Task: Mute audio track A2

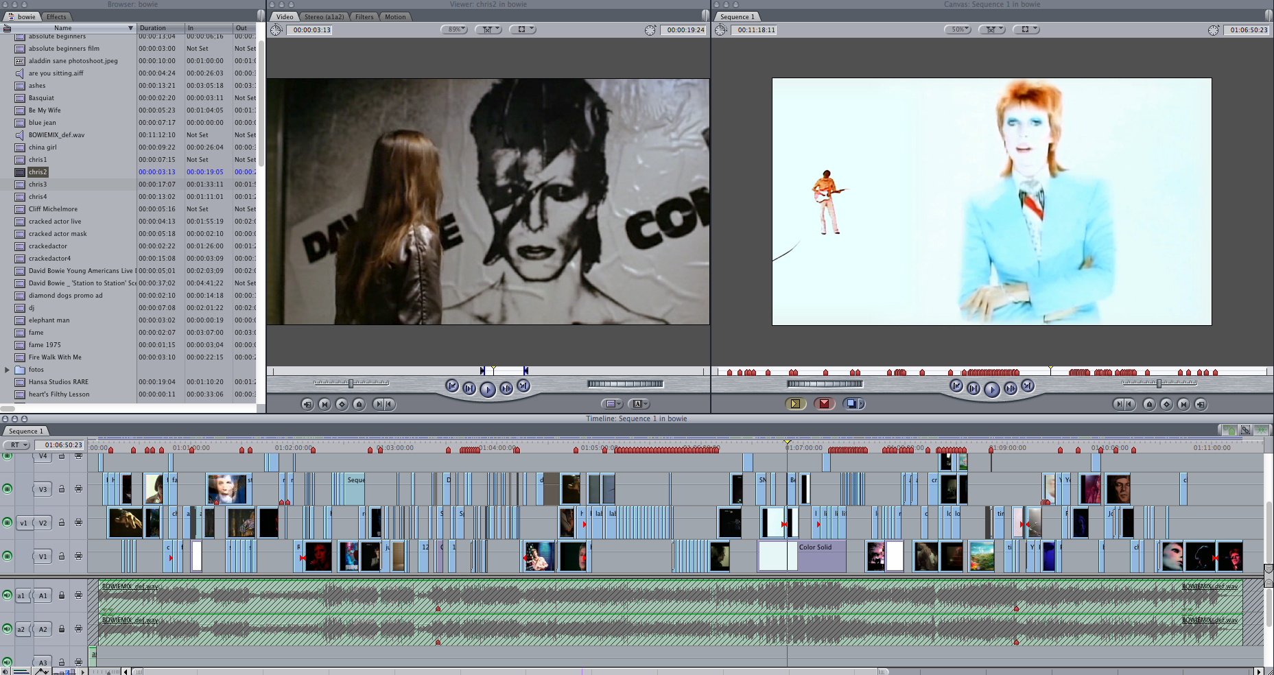Action: (7, 628)
